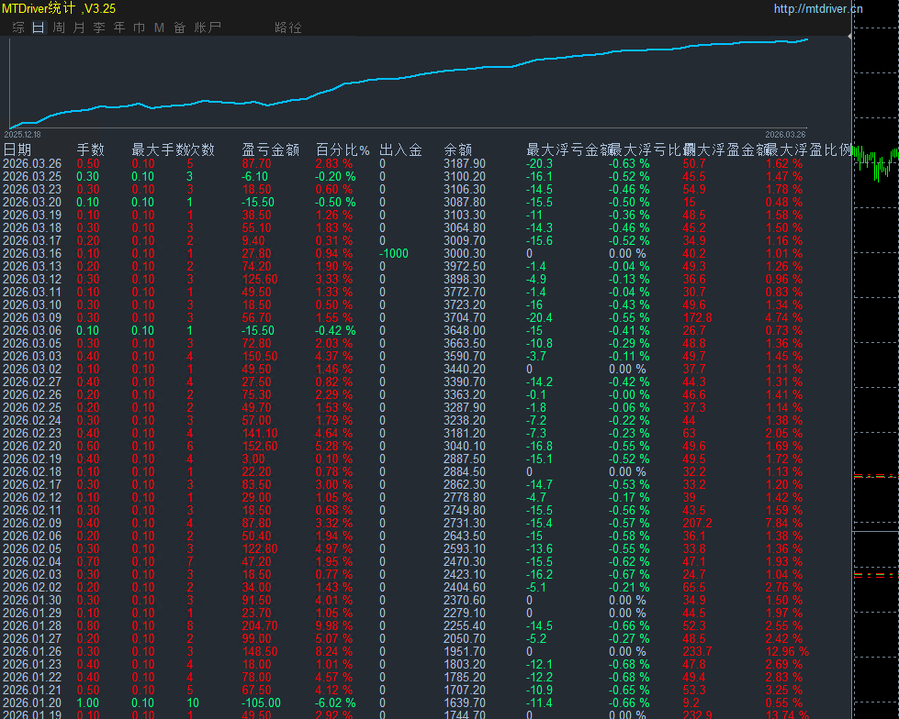Image resolution: width=899 pixels, height=719 pixels.
Task: Click the 余额 column header
Action: pos(458,149)
